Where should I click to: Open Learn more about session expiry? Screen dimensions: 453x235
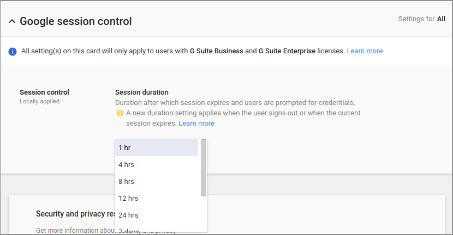[196, 123]
